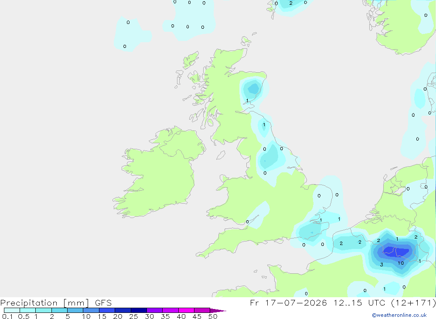Image resolution: width=436 pixels, height=319 pixels.
Task: Click the '30' legend scale label
Action: [150, 316]
